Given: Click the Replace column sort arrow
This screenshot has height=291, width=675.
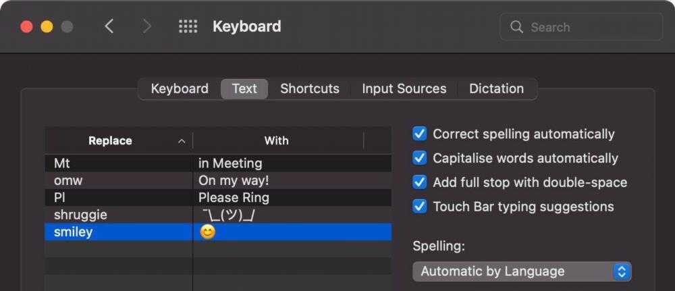Looking at the screenshot, I should click(181, 141).
